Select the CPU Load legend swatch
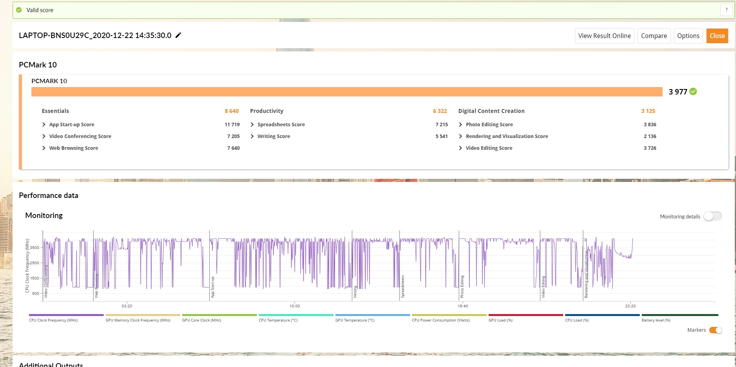Screen dimensions: 736x367 pyautogui.click(x=602, y=315)
